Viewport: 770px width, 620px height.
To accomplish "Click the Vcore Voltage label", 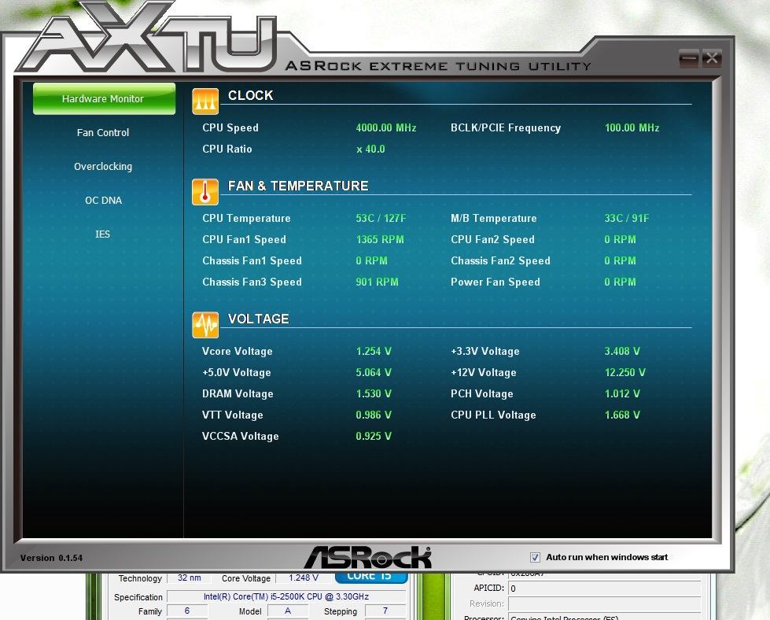I will tap(238, 351).
